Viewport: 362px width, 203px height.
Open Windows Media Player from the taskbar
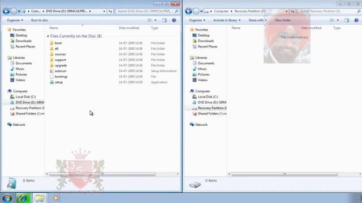(x=56, y=198)
